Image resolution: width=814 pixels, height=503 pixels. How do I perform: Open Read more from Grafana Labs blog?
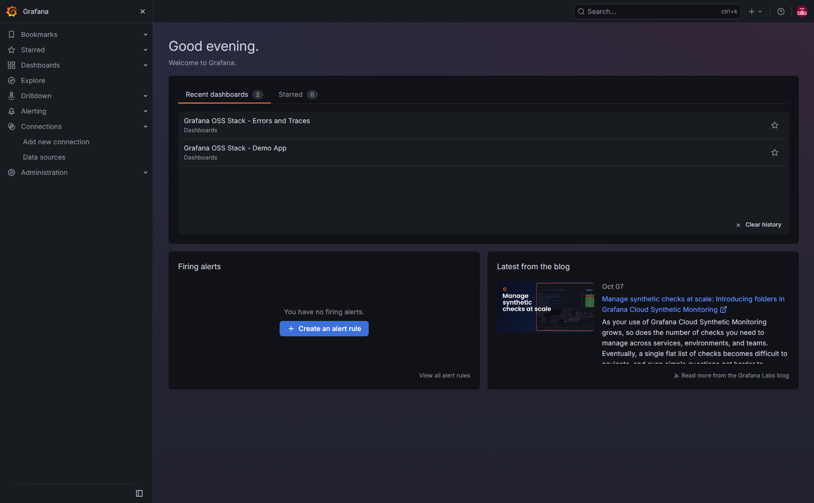point(731,376)
